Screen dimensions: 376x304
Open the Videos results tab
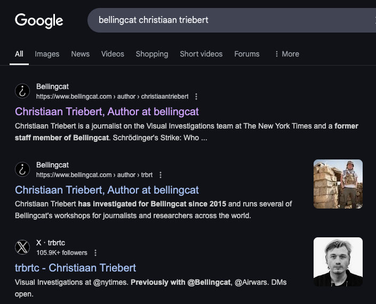(x=113, y=54)
